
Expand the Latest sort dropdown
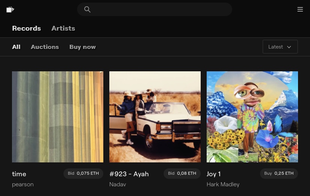280,47
